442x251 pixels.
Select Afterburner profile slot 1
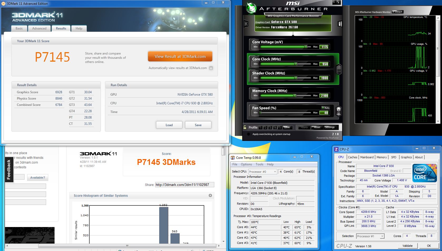[261, 127]
